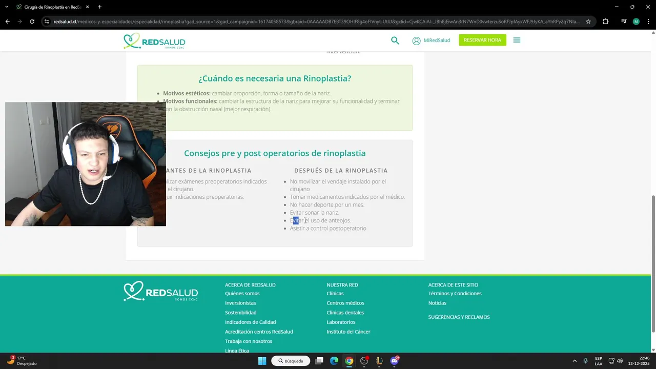Bookmark this page with the star icon
Screen dimensions: 656x369
pyautogui.click(x=588, y=22)
